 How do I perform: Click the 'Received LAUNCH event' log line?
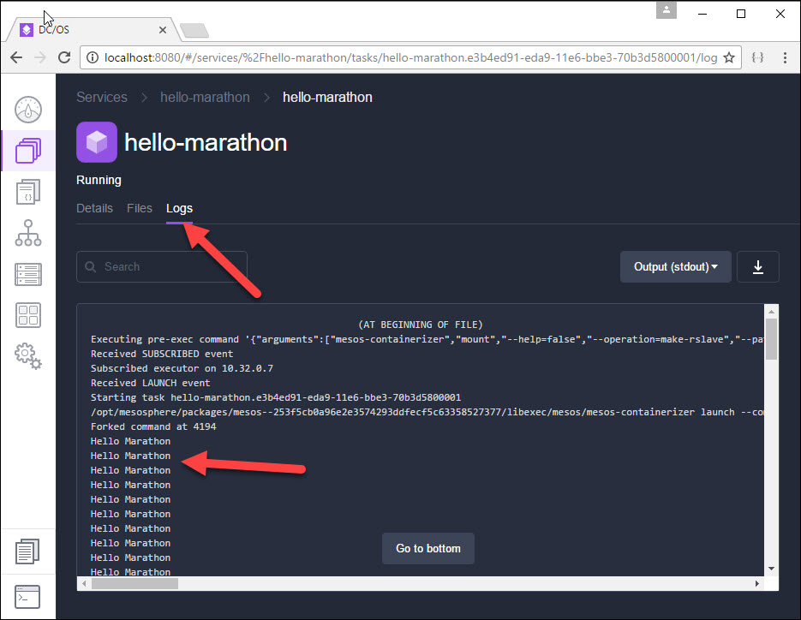(x=150, y=383)
